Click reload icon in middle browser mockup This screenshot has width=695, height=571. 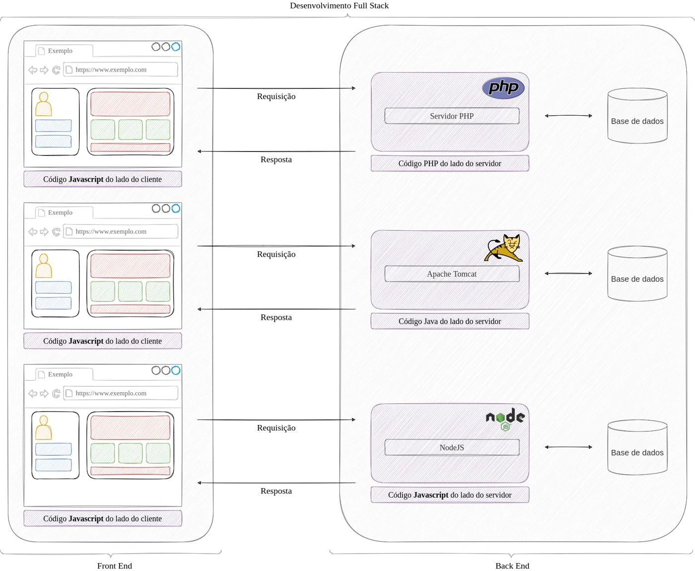coord(56,232)
